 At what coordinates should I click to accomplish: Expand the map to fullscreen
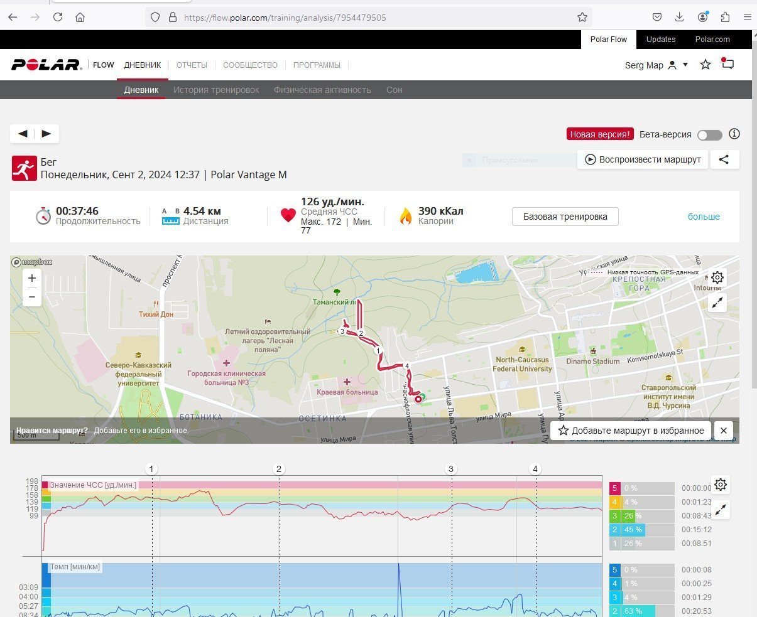[717, 303]
